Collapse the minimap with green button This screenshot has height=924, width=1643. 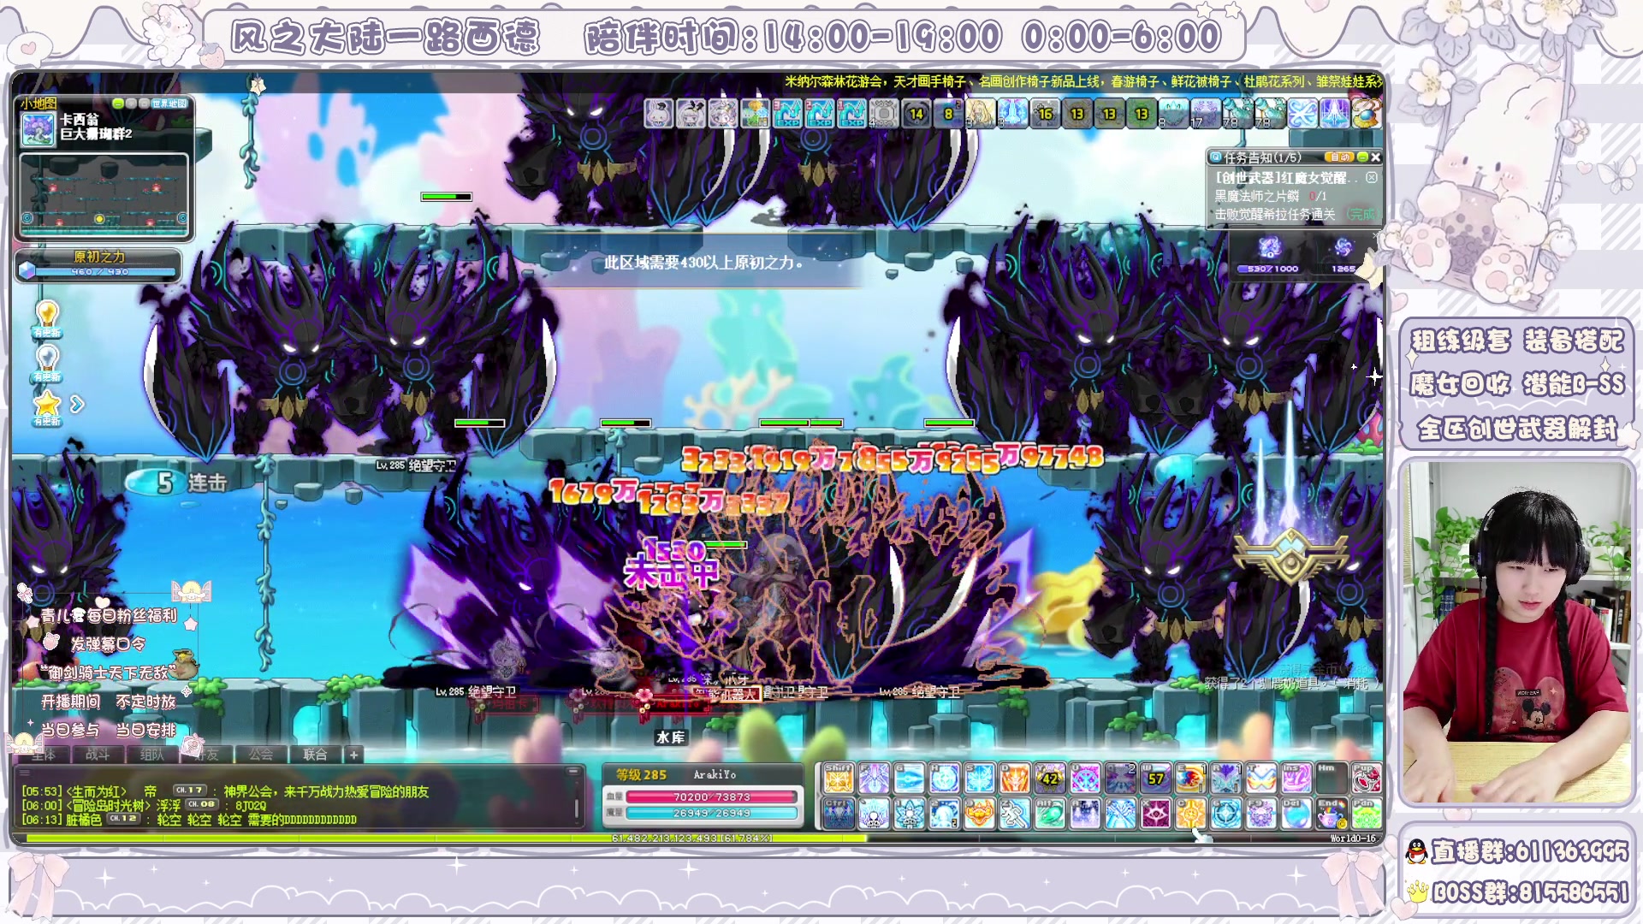click(118, 104)
